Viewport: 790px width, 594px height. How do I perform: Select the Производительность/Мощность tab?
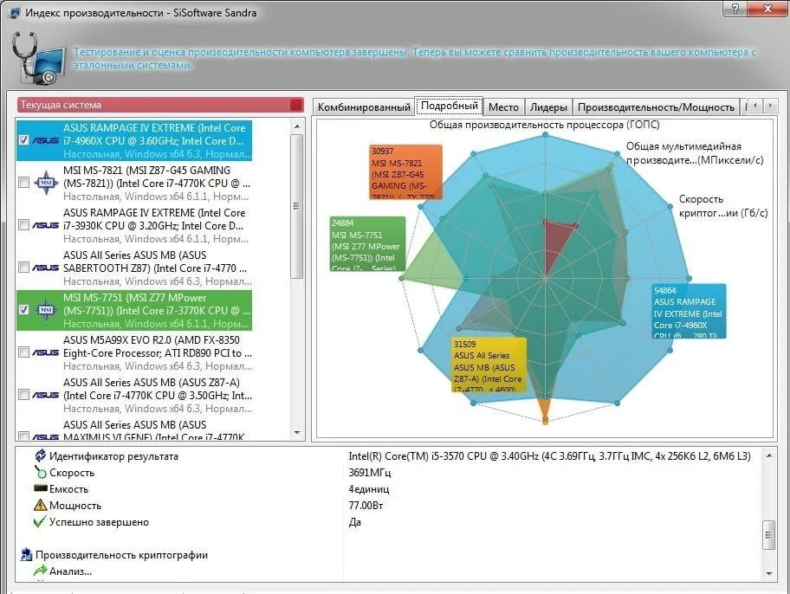point(656,107)
